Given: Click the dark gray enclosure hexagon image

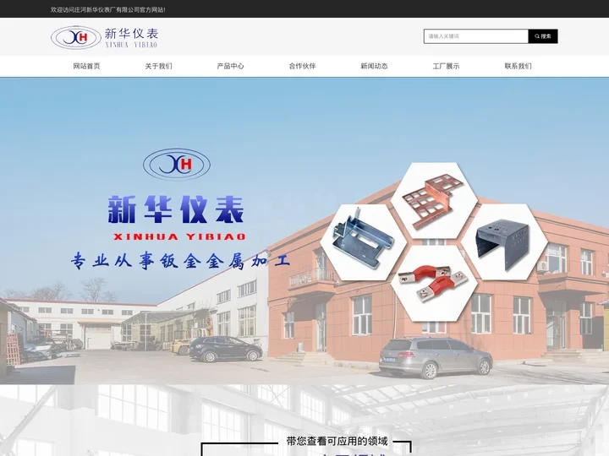Looking at the screenshot, I should pos(504,242).
